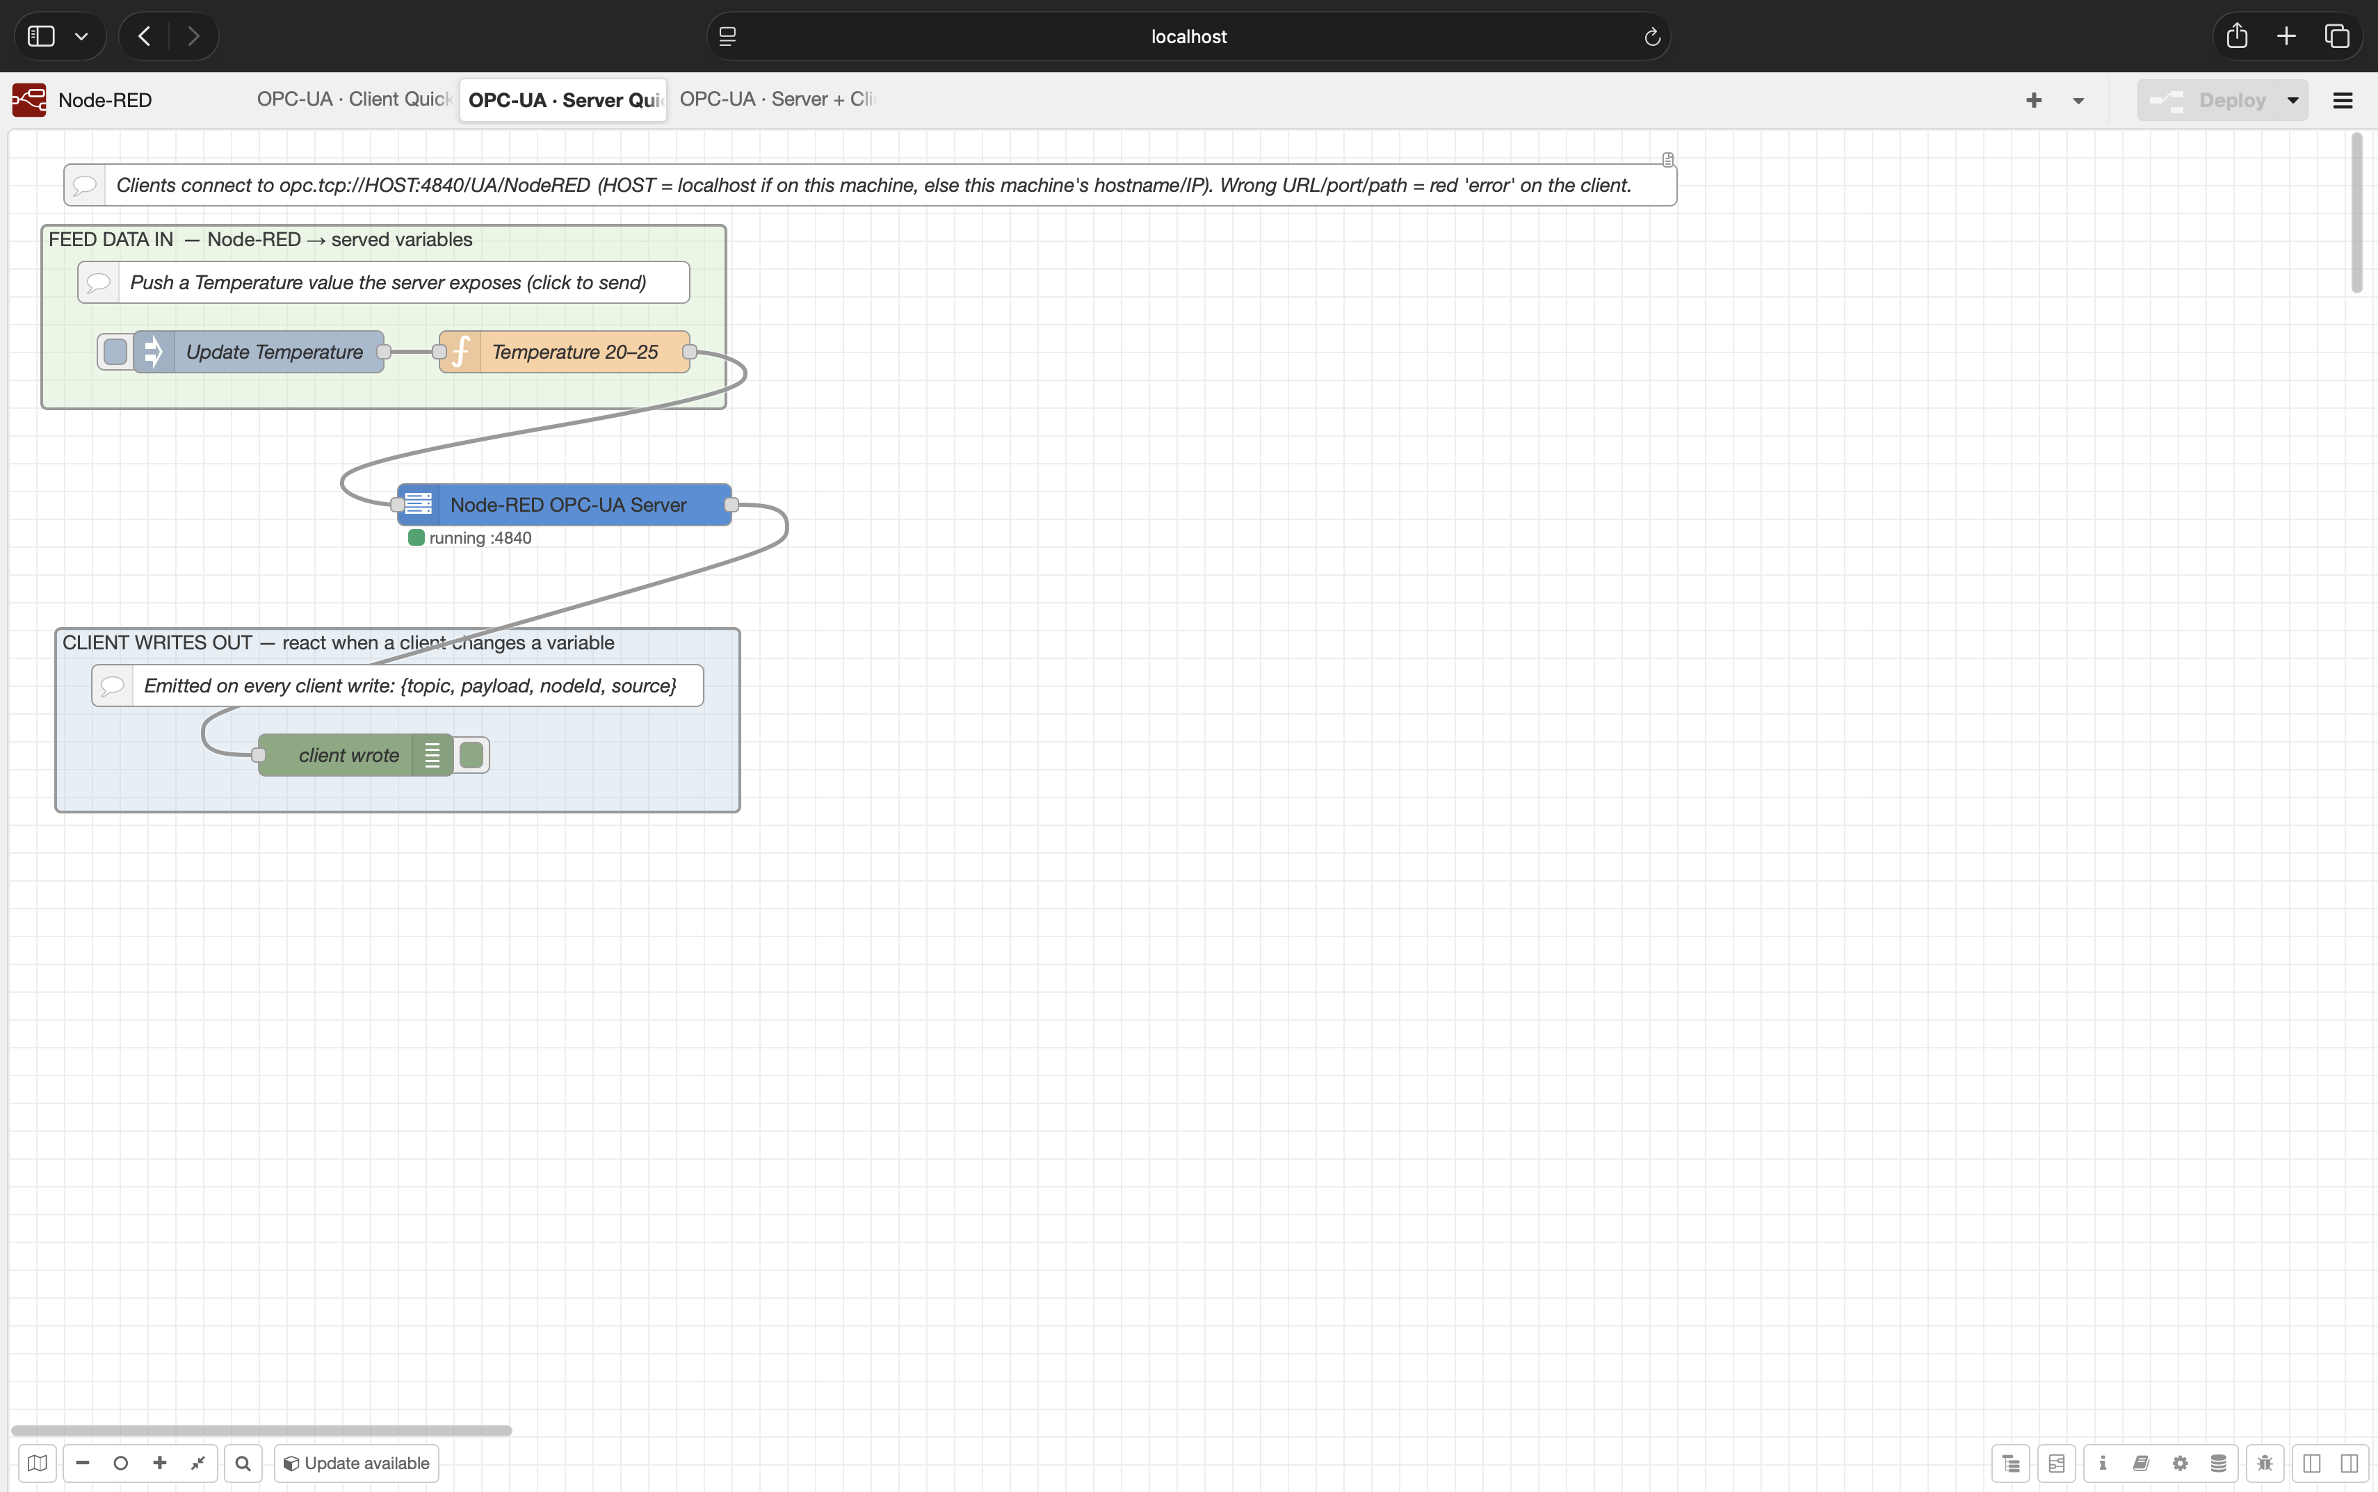This screenshot has width=2378, height=1492.
Task: Toggle the left sidebar panel
Action: pos(2312,1462)
